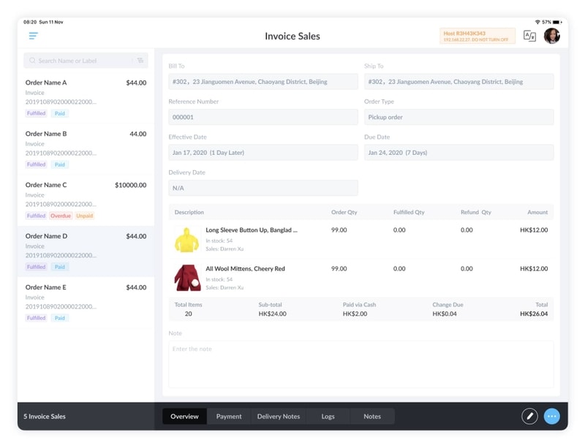Image resolution: width=585 pixels, height=448 pixels.
Task: Click the blue sort lines icon top left
Action: point(32,35)
